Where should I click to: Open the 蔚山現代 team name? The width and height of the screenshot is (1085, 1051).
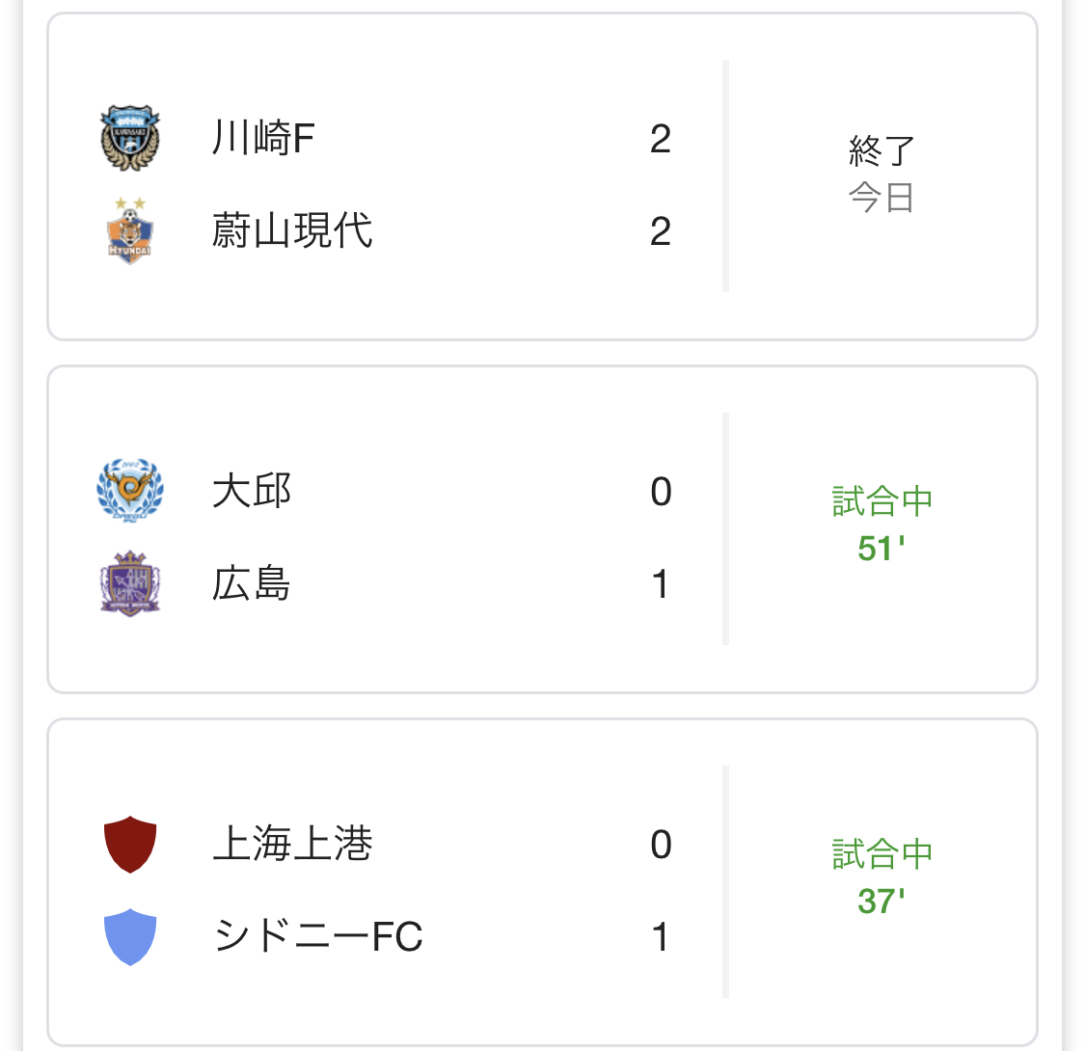tap(292, 230)
